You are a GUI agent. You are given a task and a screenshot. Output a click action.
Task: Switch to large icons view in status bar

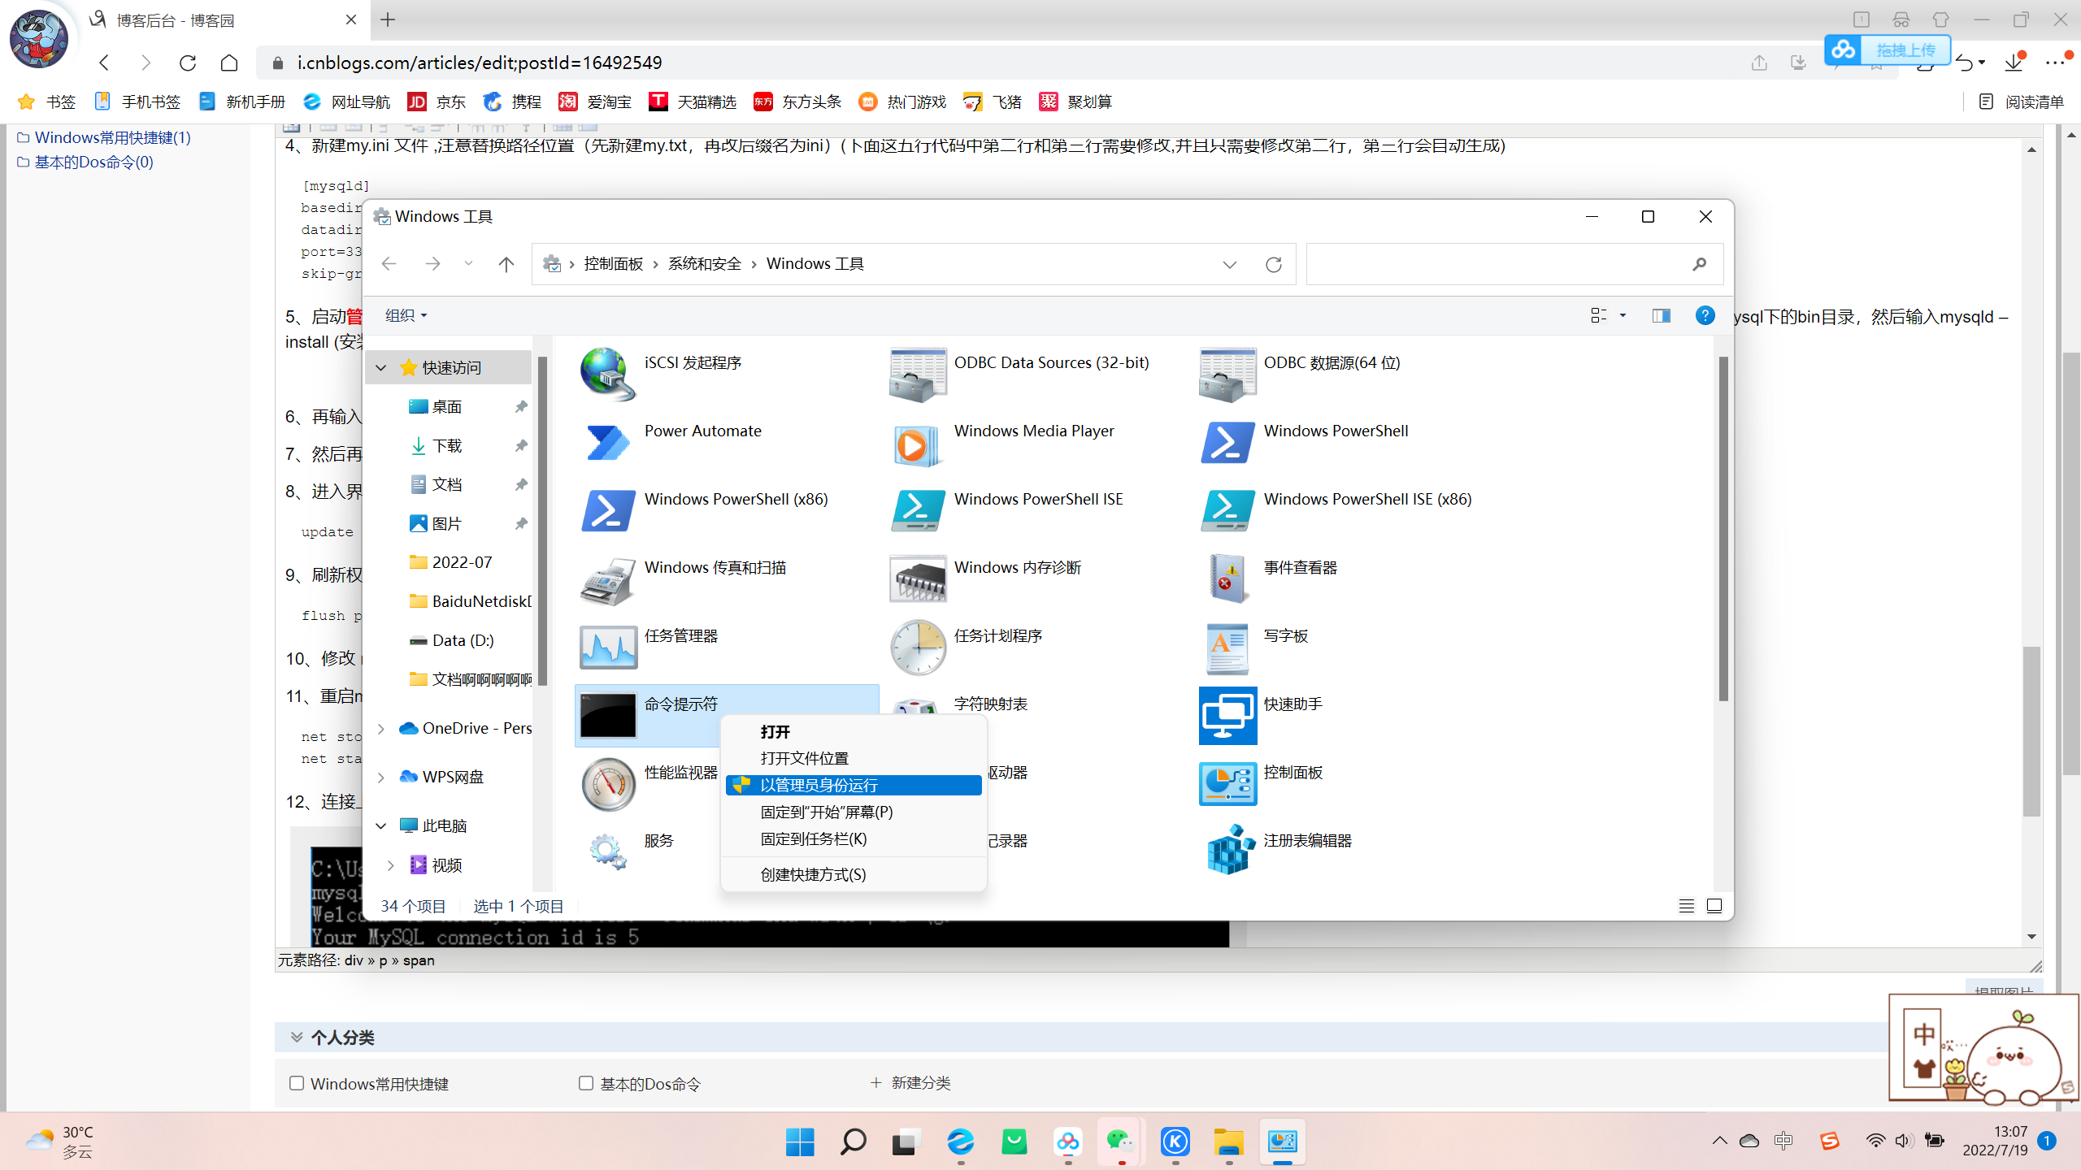coord(1714,906)
